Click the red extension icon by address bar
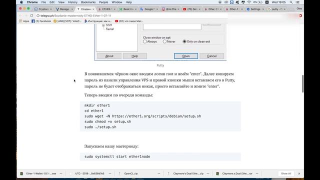The width and height of the screenshot is (320, 180). [x=300, y=15]
